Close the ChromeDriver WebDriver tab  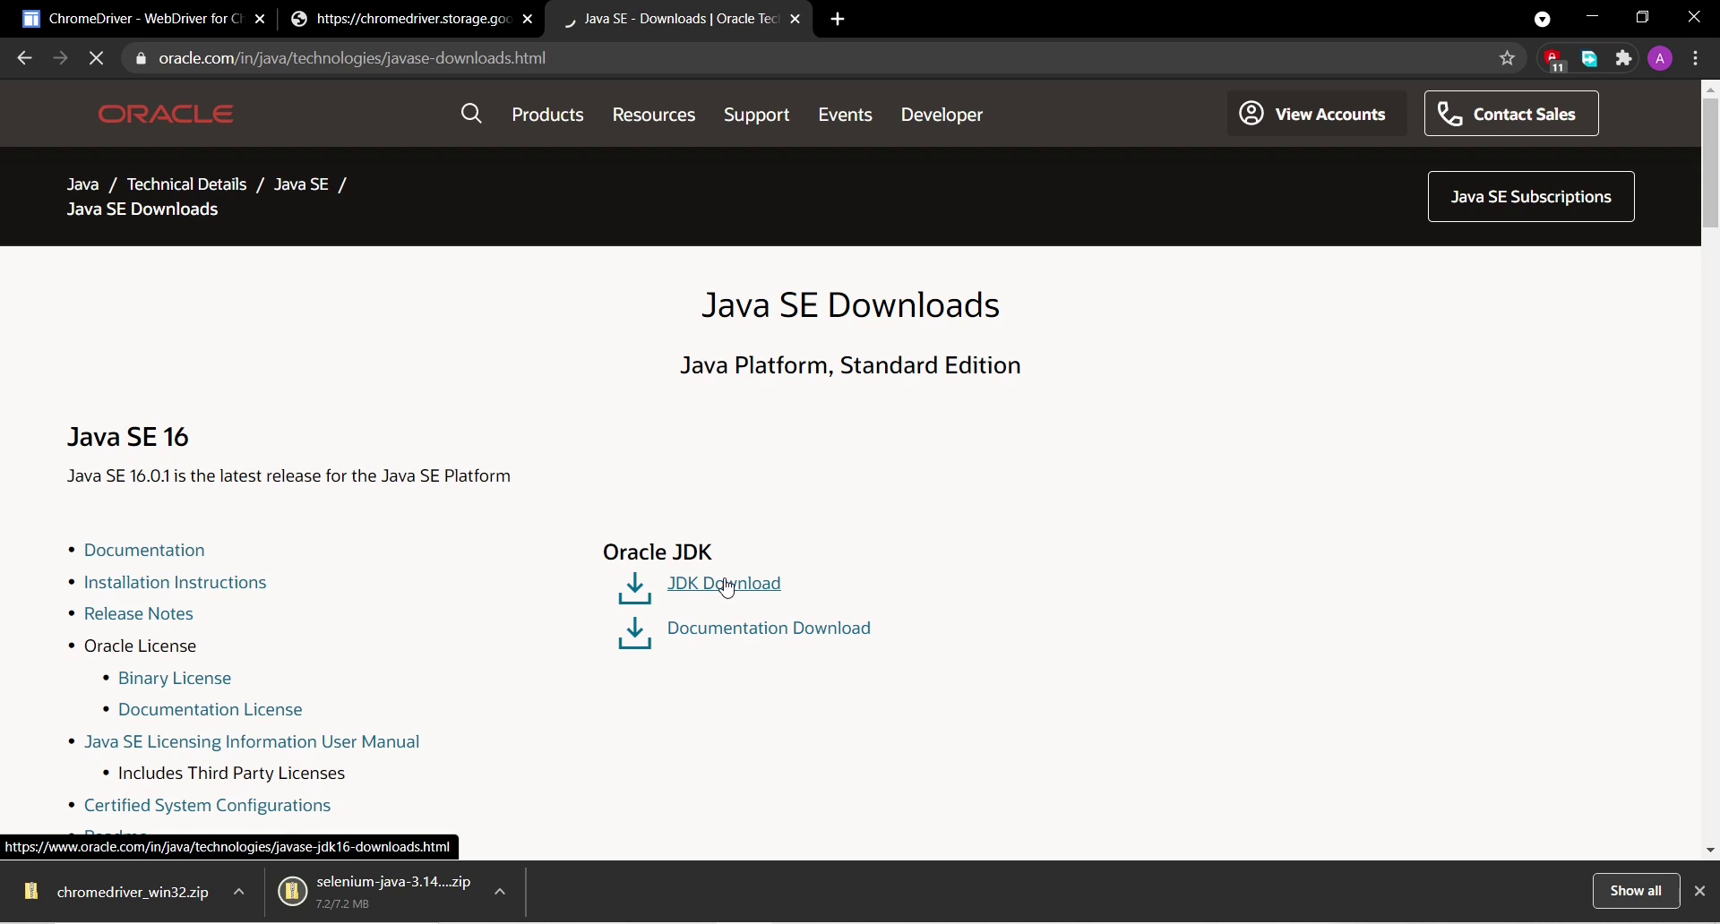[x=261, y=20]
